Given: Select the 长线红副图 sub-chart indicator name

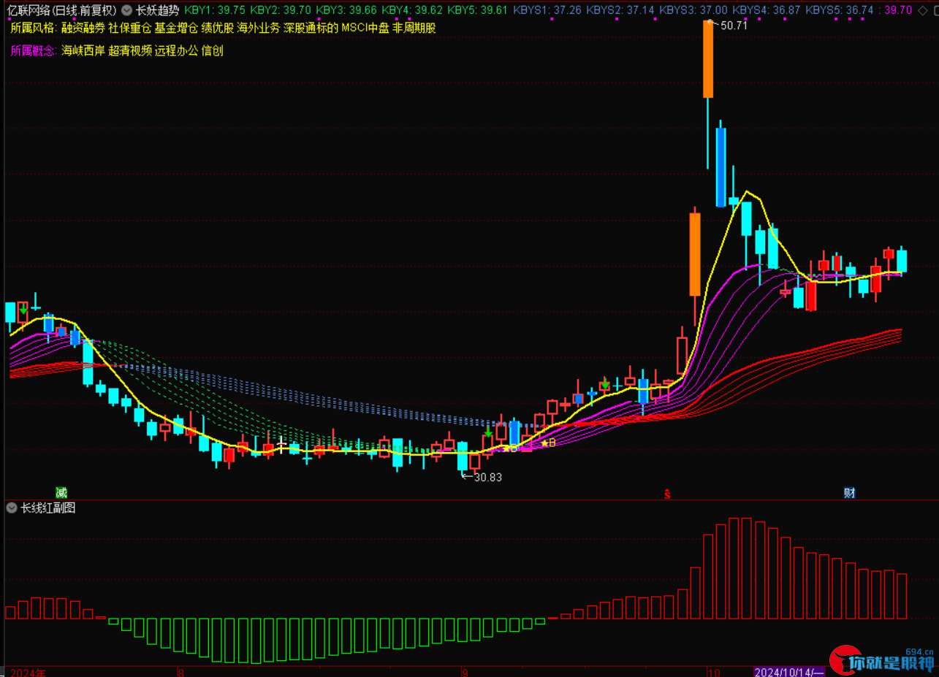Looking at the screenshot, I should point(47,508).
